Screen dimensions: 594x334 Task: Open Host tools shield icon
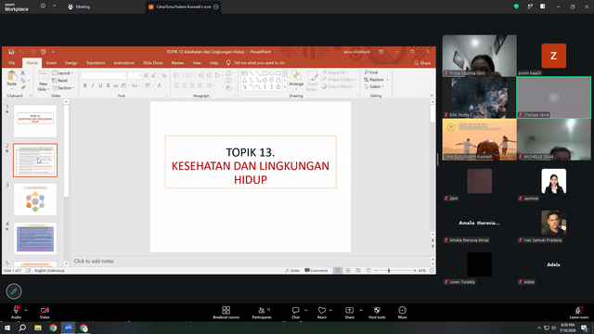(x=377, y=313)
